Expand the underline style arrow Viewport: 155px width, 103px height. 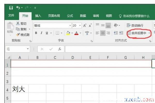[51, 33]
